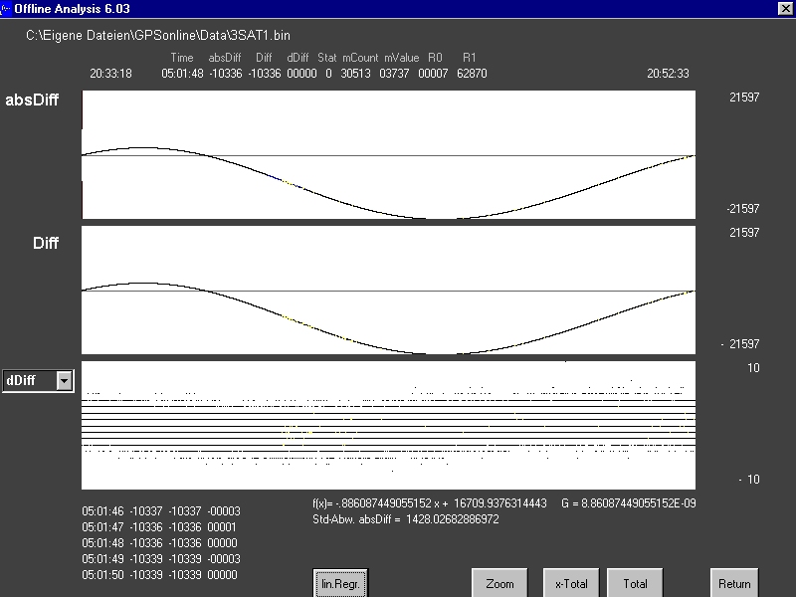796x597 pixels.
Task: Click the Return button
Action: [x=734, y=583]
